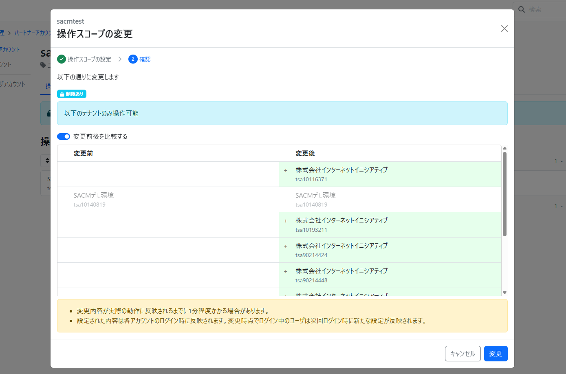Click the vertical scrollbar thumb in comparison list
566x374 pixels.
(x=504, y=194)
